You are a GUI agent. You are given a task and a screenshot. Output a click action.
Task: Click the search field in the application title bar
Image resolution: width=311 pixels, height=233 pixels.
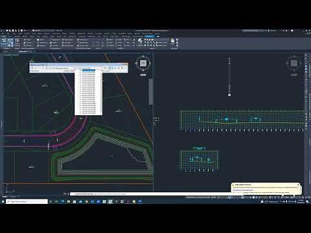[x=253, y=30]
